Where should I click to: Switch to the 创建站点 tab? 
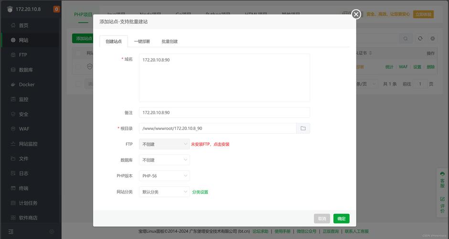[114, 41]
